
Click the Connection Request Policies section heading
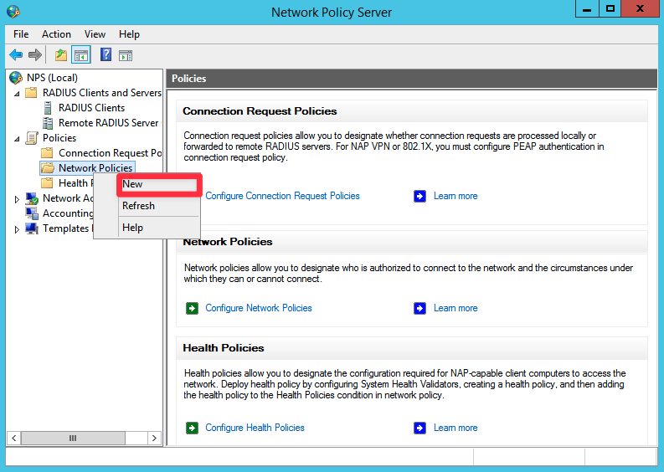[x=260, y=111]
